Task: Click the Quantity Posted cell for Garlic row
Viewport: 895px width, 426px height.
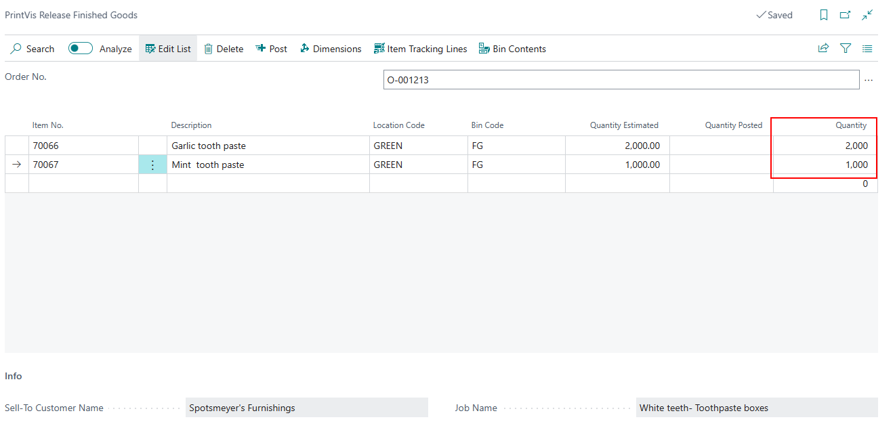Action: 722,146
